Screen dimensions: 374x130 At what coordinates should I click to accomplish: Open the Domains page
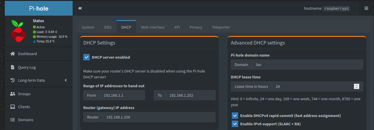coord(39,120)
